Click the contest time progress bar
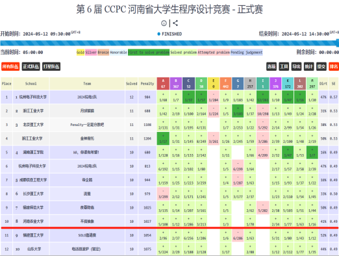The image size is (339, 256). coord(169,43)
